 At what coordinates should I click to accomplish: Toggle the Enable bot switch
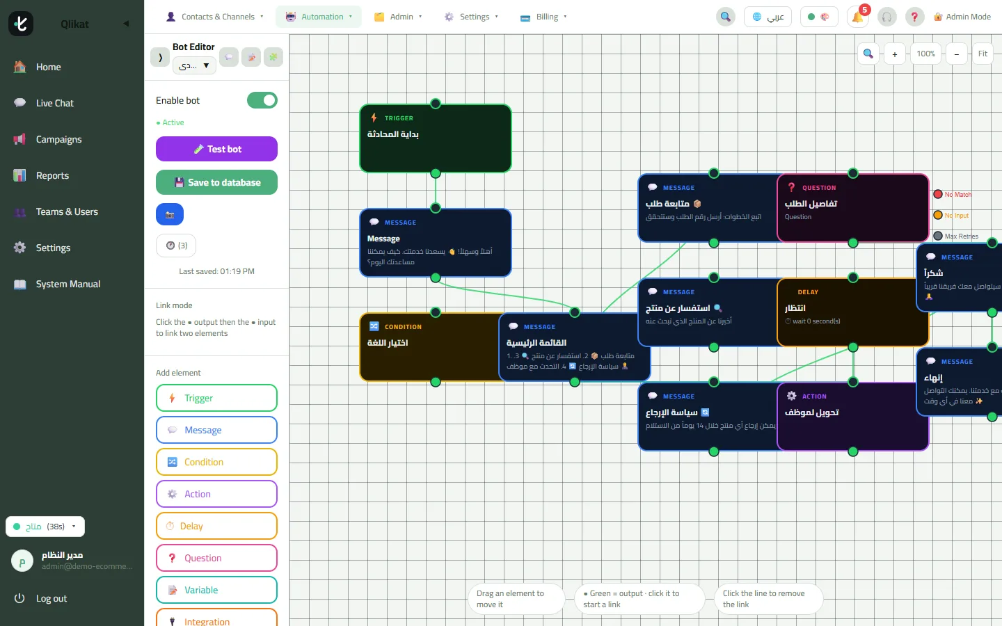point(262,100)
